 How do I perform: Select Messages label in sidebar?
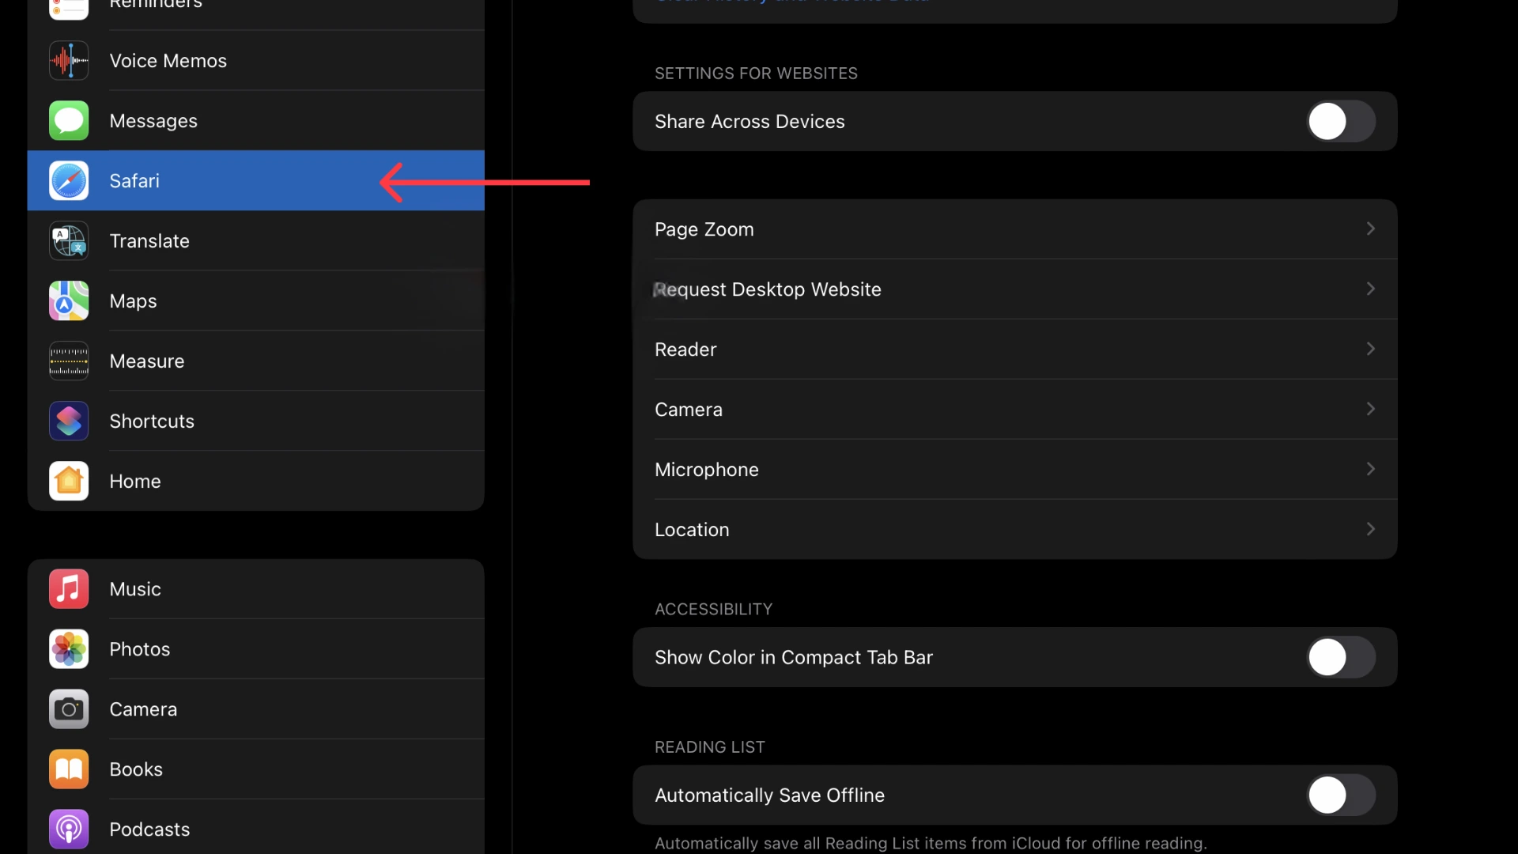click(x=153, y=121)
